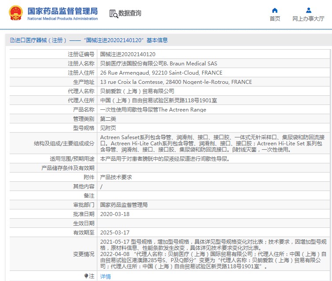Click the 国家药品监督管理局 site title

point(63,11)
